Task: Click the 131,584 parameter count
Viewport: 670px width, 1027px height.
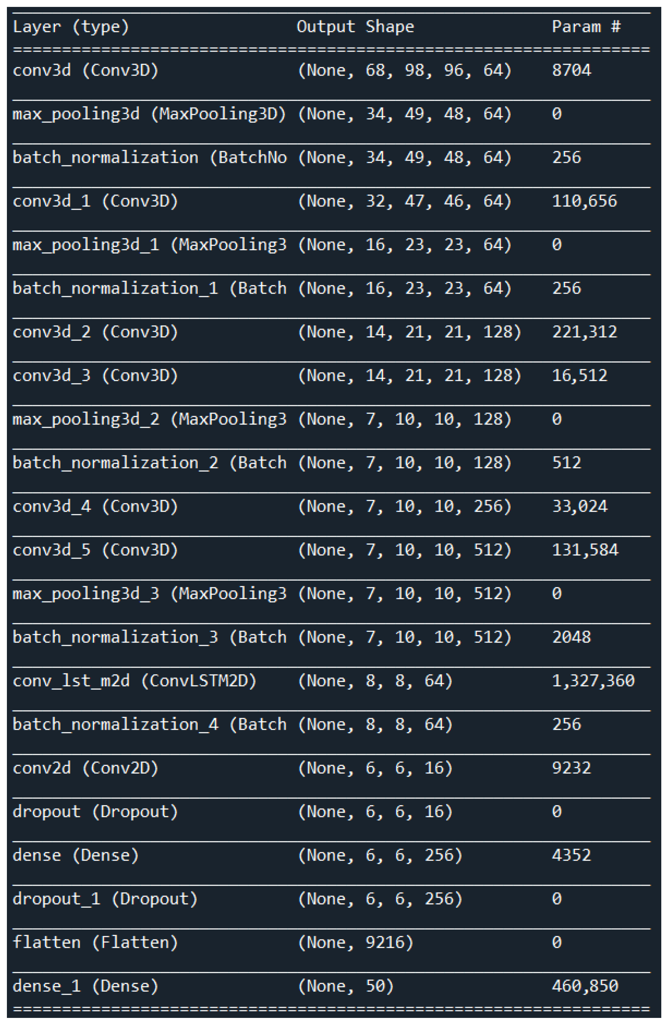Action: point(585,550)
